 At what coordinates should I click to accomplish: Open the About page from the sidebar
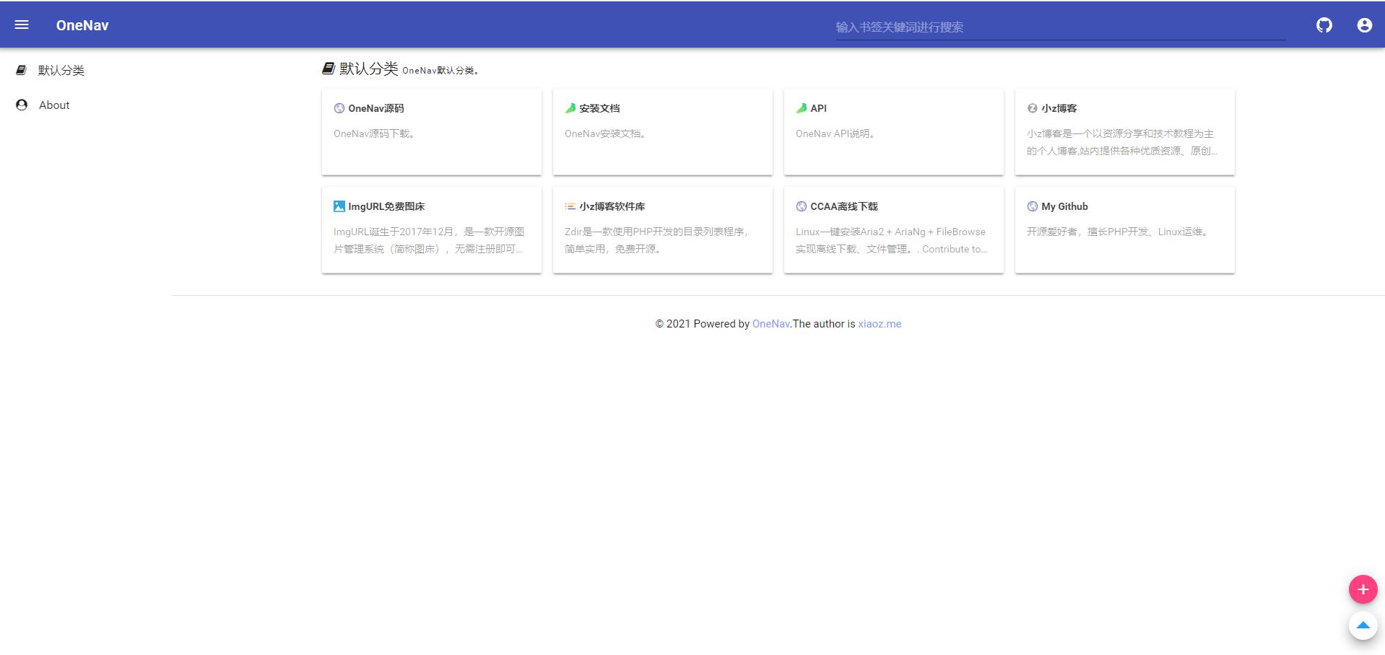click(54, 105)
